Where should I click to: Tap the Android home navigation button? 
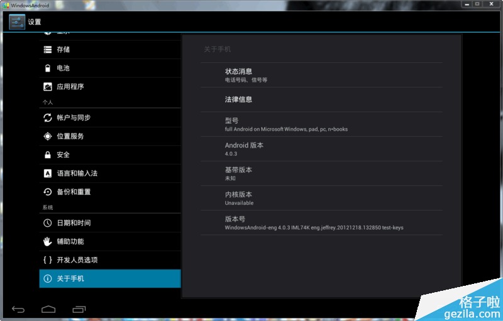pos(48,309)
